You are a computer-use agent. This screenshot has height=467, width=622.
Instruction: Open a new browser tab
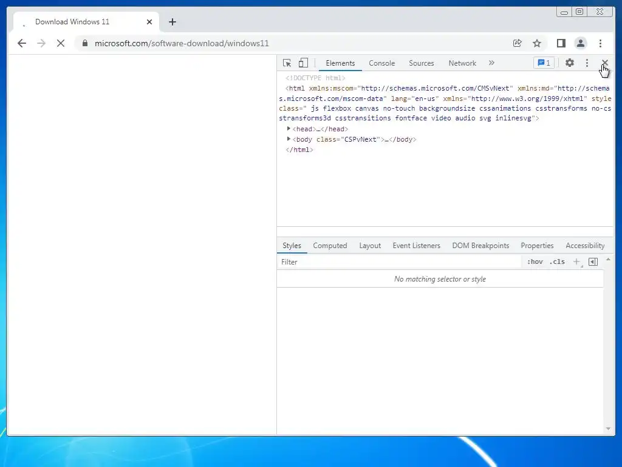click(x=172, y=22)
